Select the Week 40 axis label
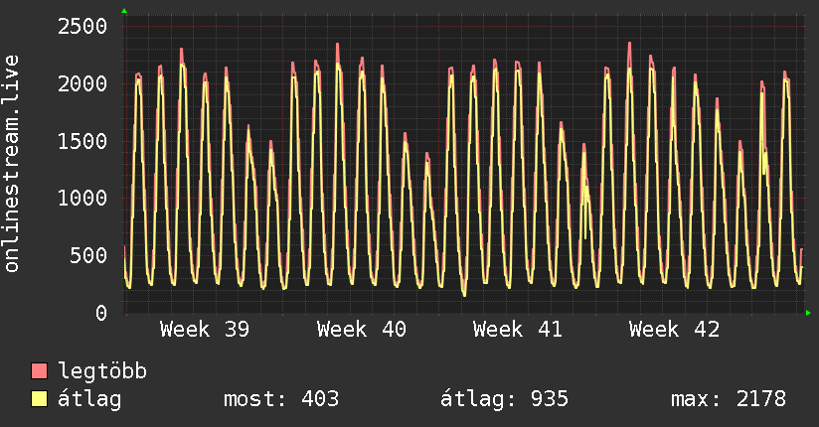 362,330
